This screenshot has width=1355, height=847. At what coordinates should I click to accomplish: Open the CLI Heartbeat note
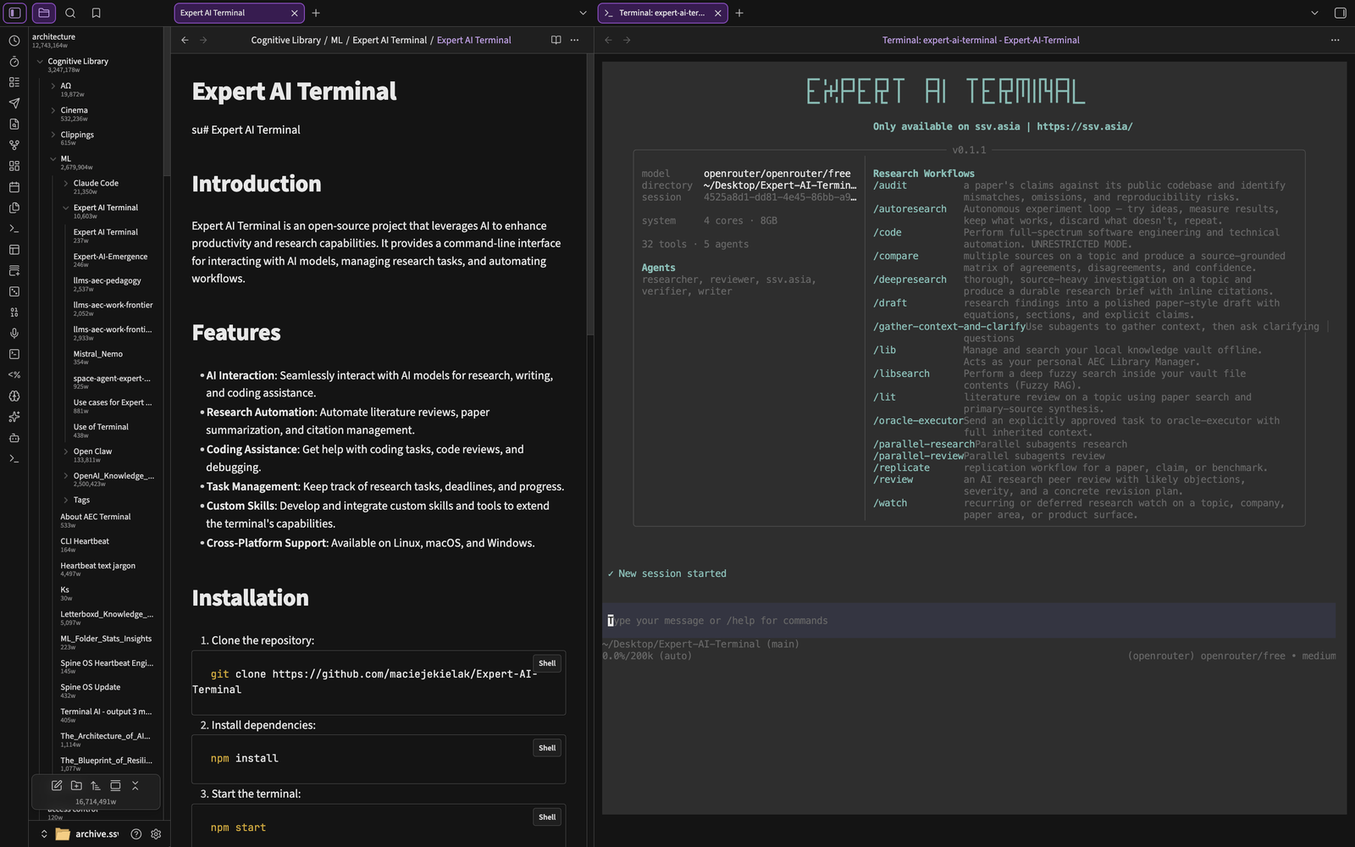[x=85, y=541]
